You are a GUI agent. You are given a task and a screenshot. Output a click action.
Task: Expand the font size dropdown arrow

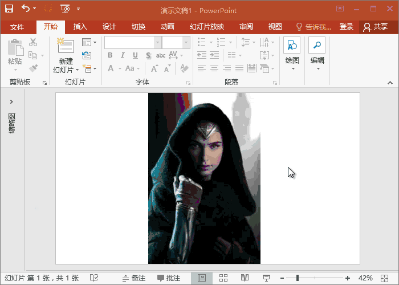[186, 42]
